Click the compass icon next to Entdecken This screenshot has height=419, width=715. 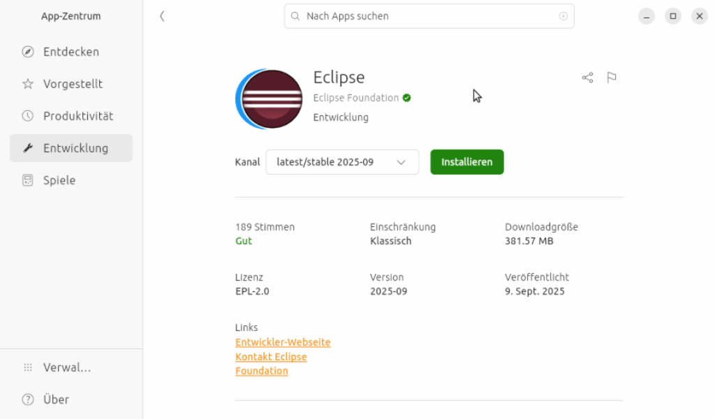click(x=28, y=52)
